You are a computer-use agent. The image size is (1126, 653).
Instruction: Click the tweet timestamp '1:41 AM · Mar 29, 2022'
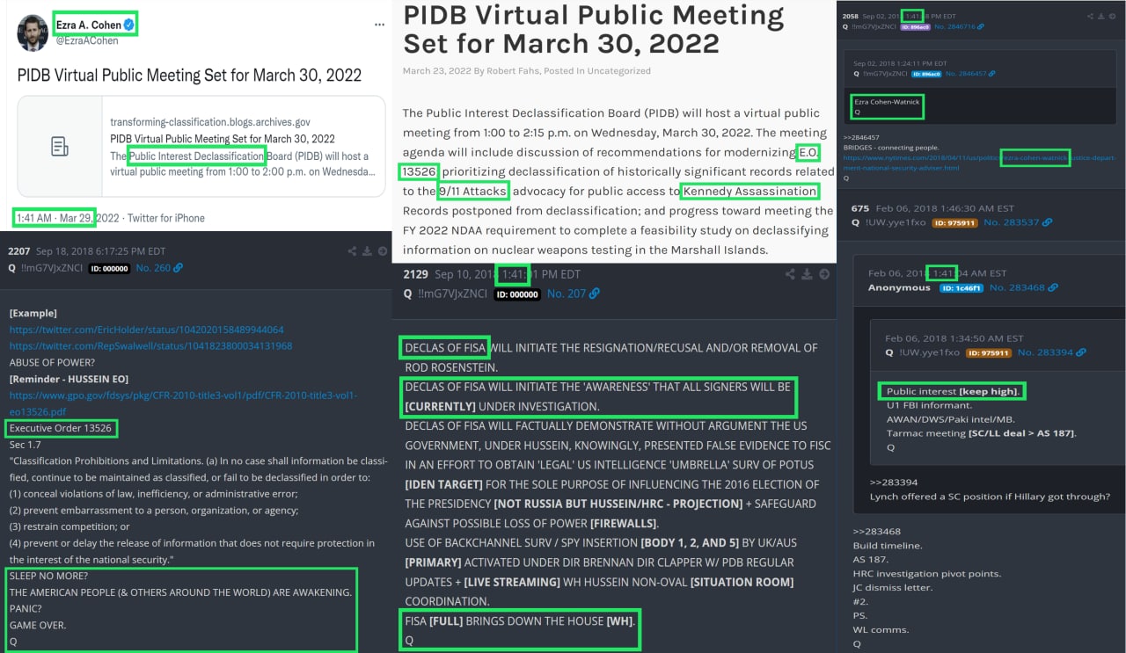tap(68, 218)
